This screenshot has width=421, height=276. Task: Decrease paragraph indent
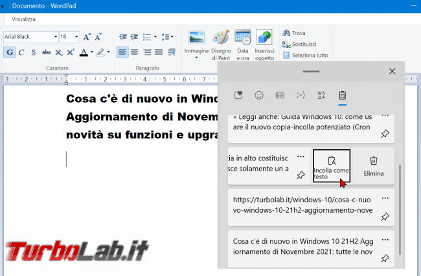tap(123, 37)
